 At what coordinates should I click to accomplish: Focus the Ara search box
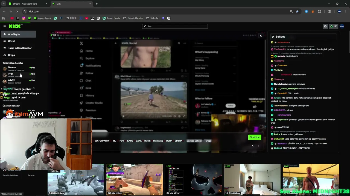point(175,26)
